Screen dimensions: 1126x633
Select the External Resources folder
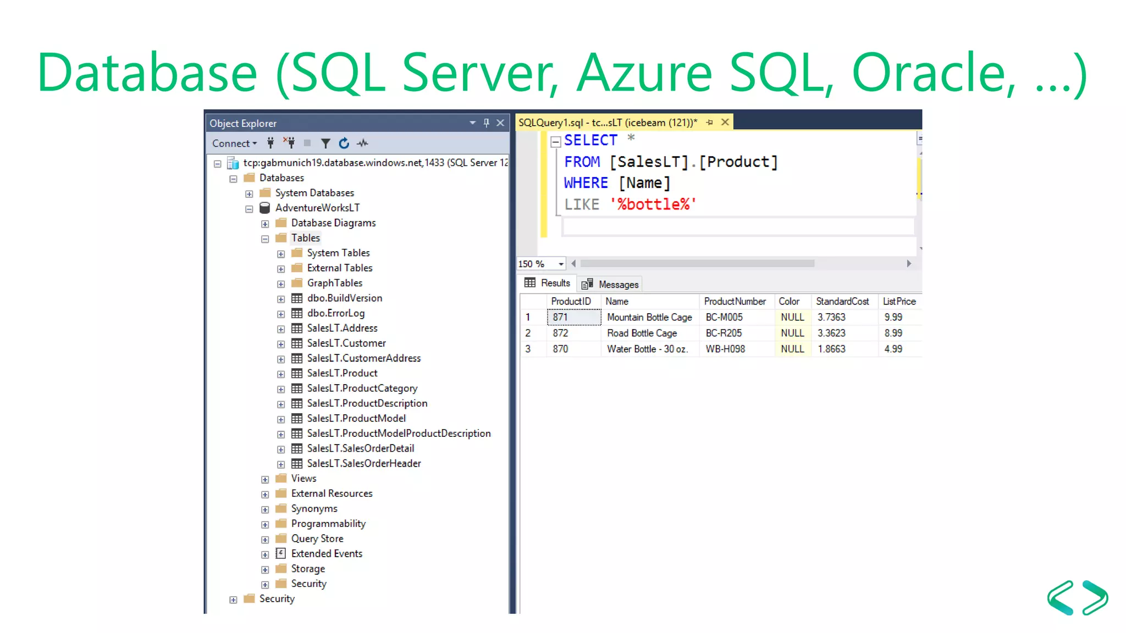click(x=332, y=493)
